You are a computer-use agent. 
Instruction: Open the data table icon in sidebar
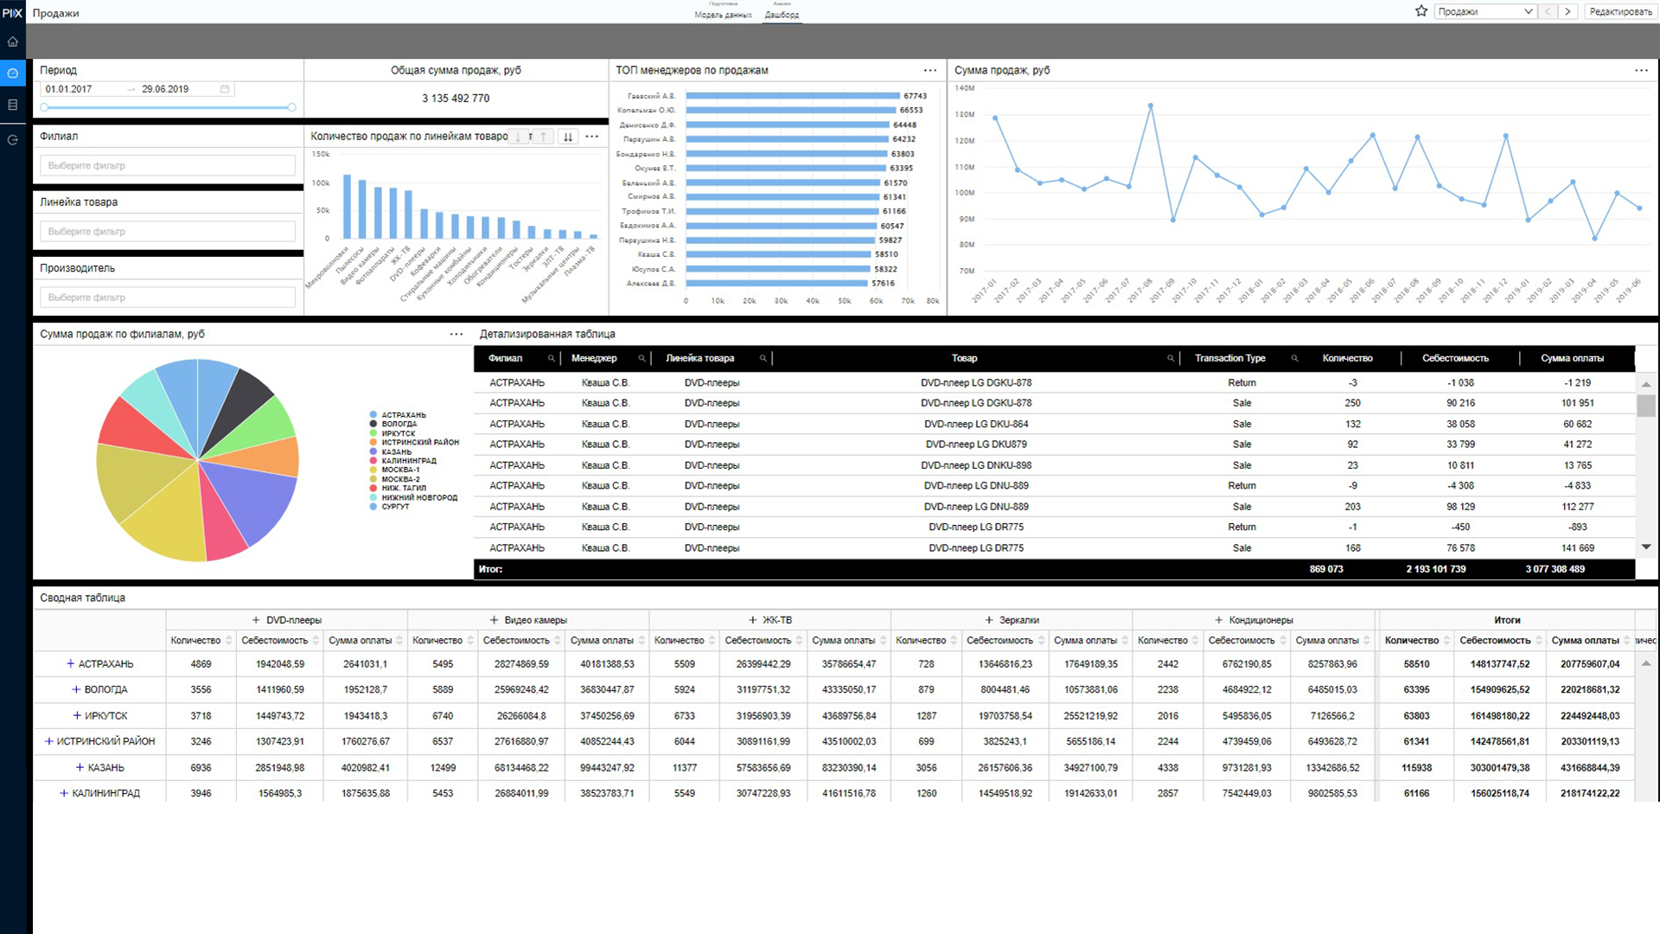(x=12, y=105)
